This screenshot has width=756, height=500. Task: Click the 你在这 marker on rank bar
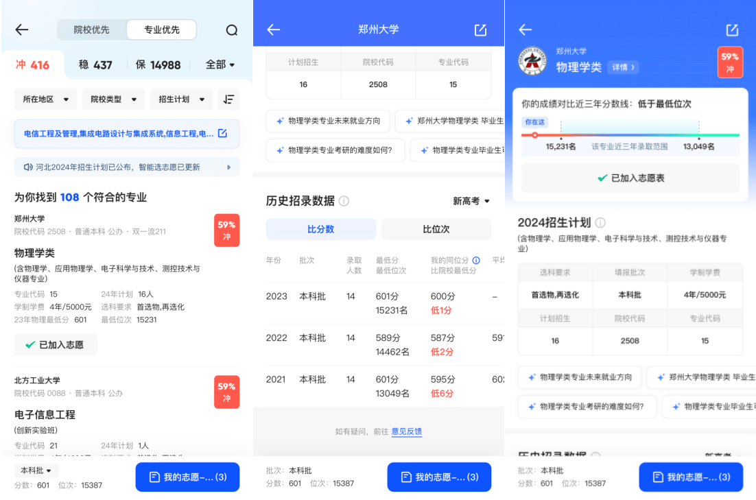[534, 122]
